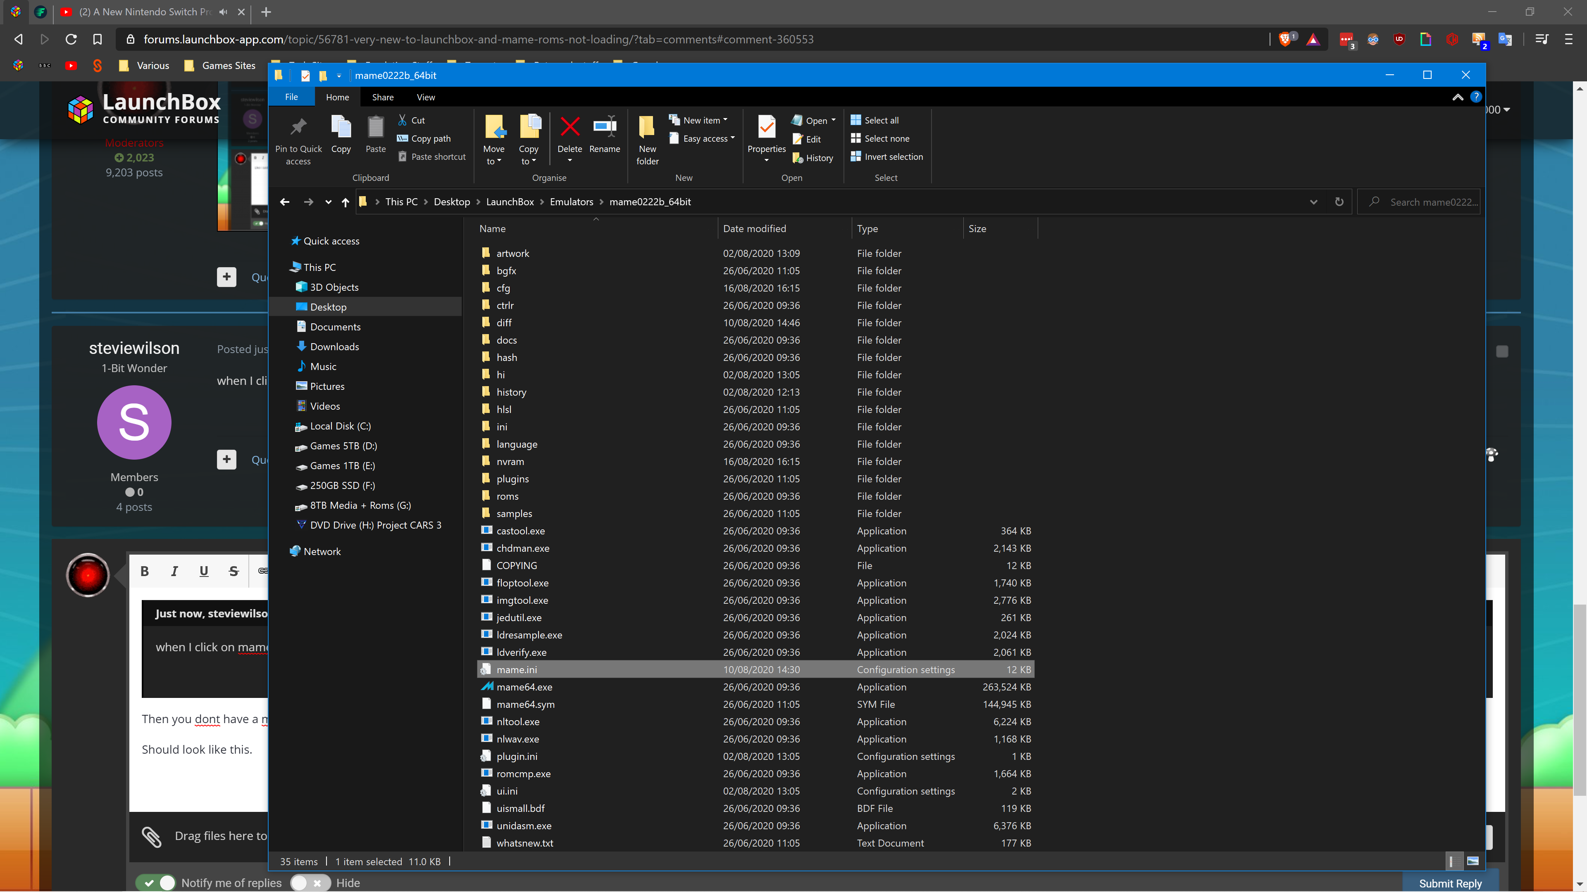1587x892 pixels.
Task: Click Paste shortcut command
Action: click(431, 157)
